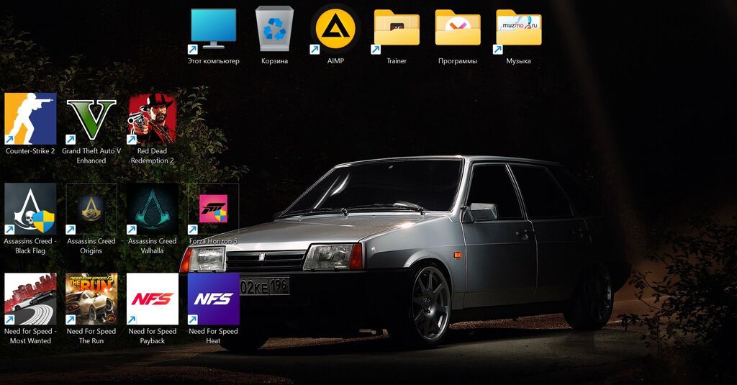The image size is (737, 385).
Task: Click the AIMP player shortcut icon
Action: coord(335,30)
